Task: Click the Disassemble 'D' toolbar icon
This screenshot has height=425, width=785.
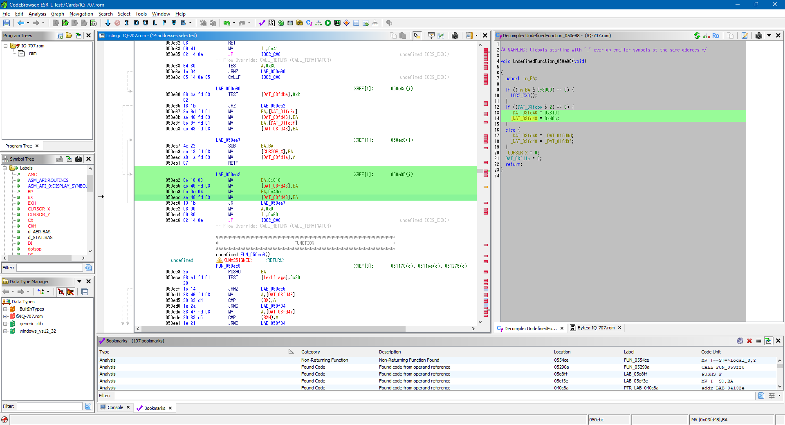Action: coord(136,23)
